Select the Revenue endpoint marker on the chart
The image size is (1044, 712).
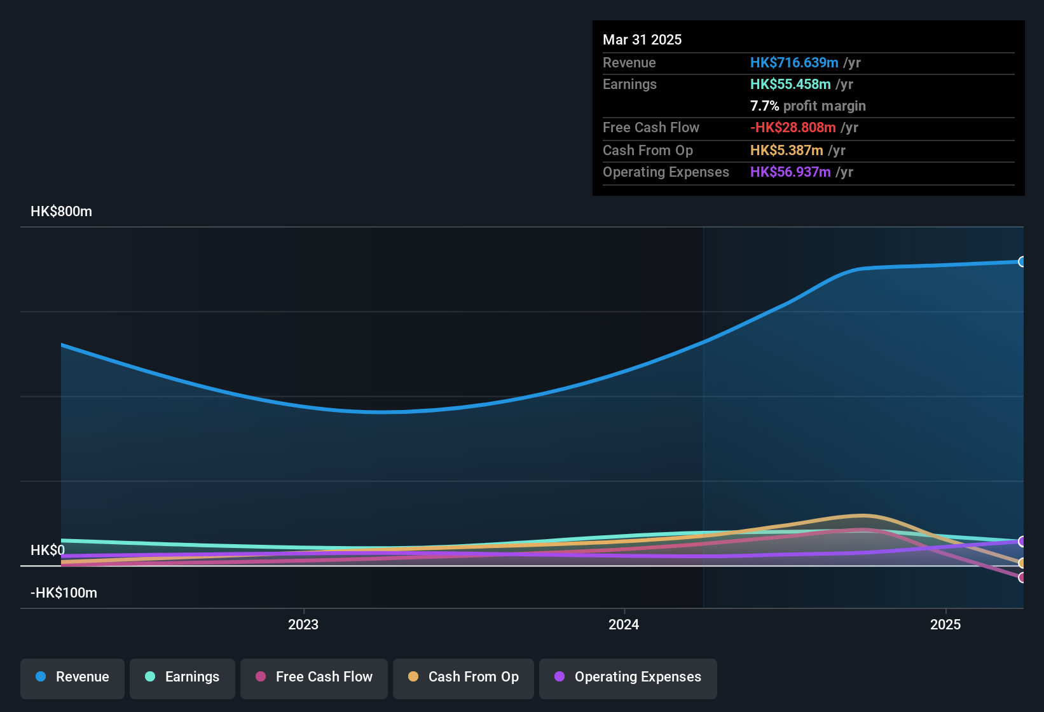tap(1022, 261)
